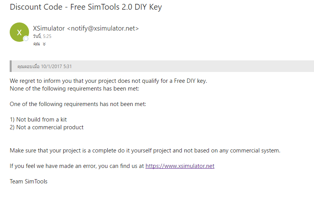Click the 10/1/2017 5:31 reply date

tap(56, 67)
